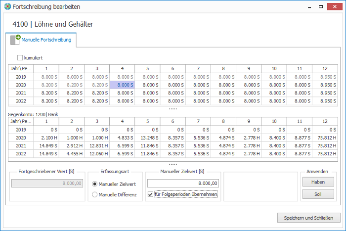Click the Gegenkonto: 1200| Bank label
Viewport: 346px width, 231px height.
(x=33, y=114)
